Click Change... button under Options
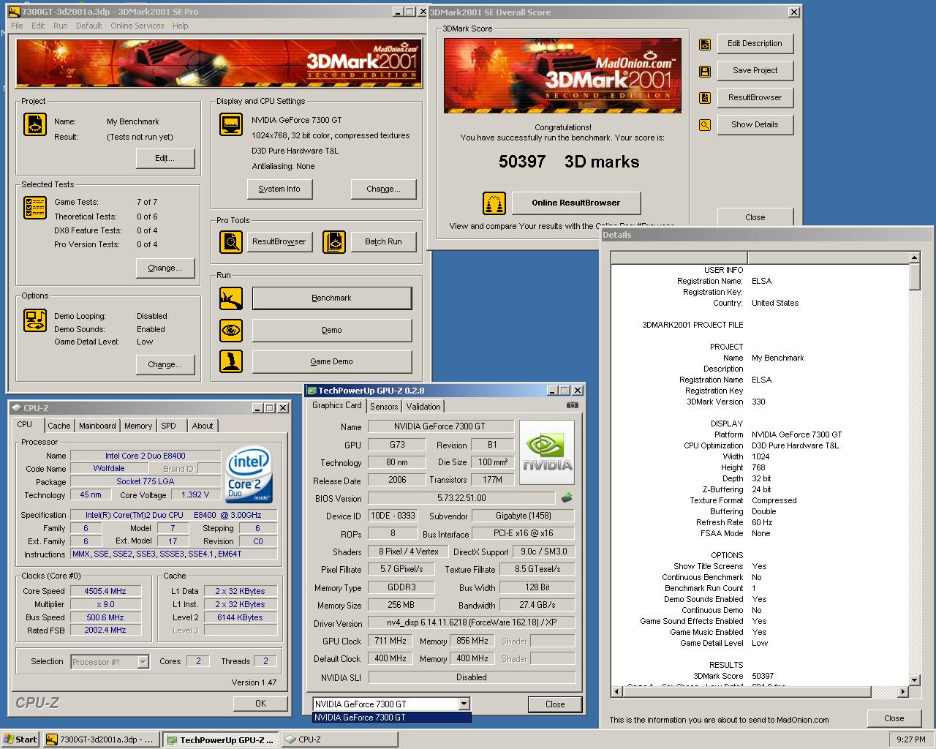Image resolution: width=936 pixels, height=749 pixels. pos(165,365)
